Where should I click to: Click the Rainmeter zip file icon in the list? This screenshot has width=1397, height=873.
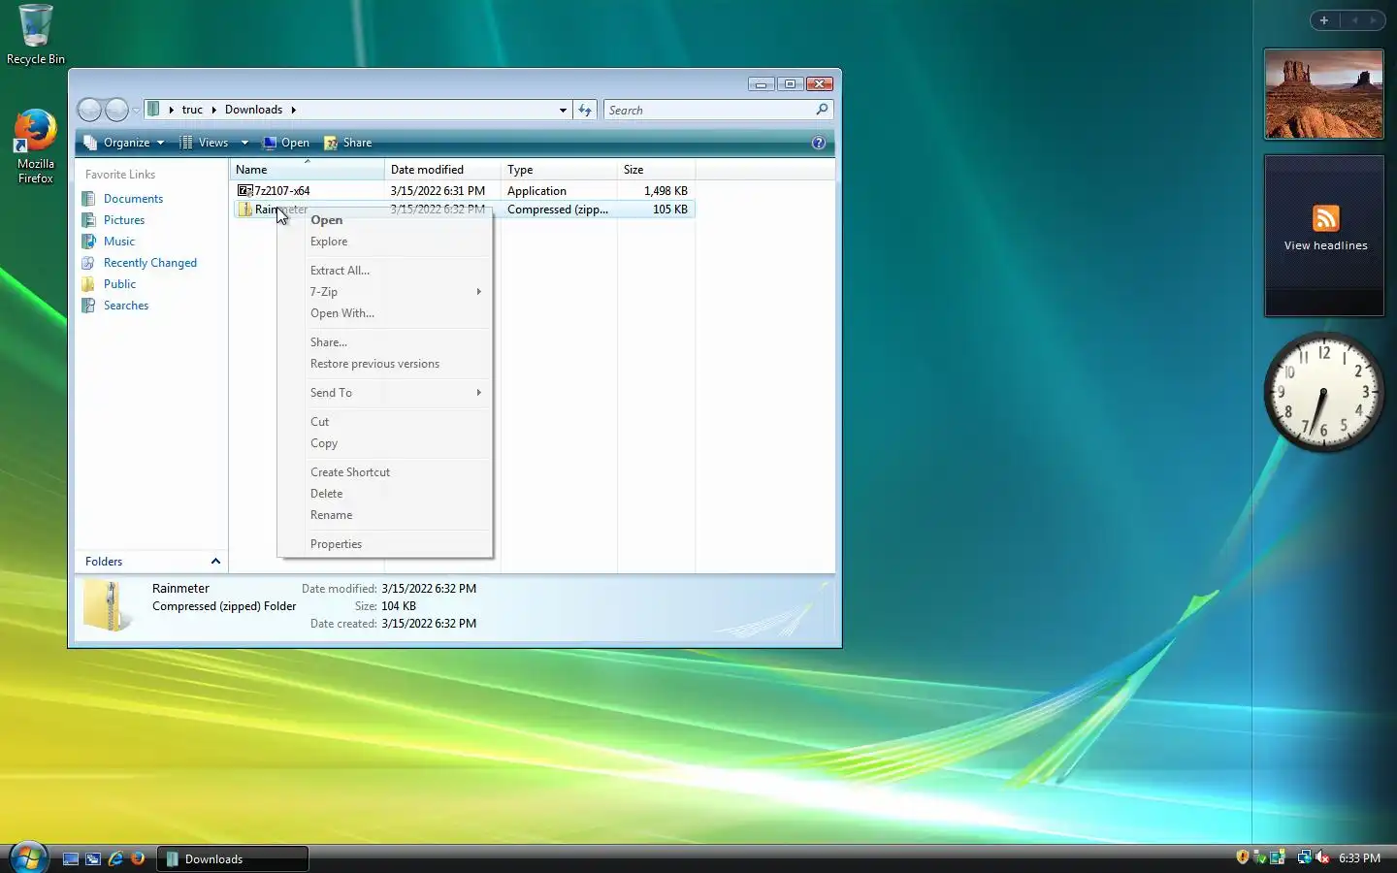(x=245, y=210)
